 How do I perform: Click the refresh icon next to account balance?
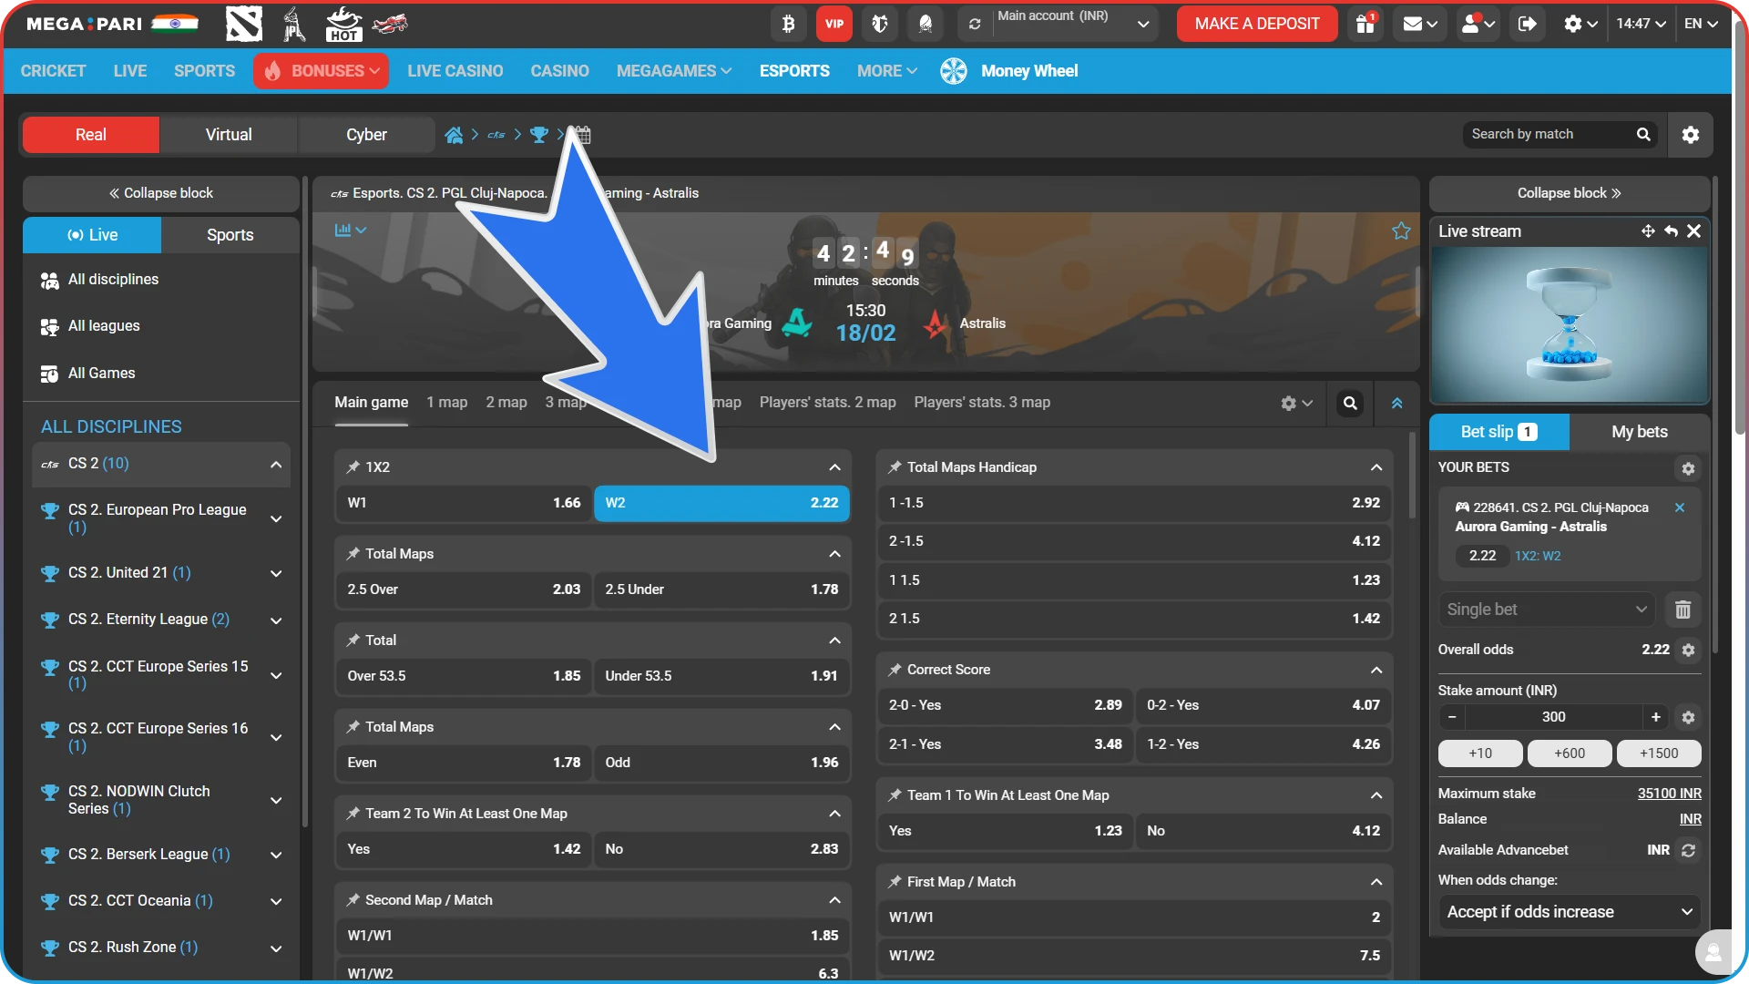(975, 24)
